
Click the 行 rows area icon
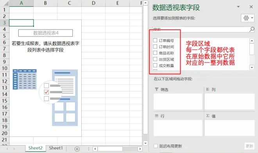[x=156, y=116]
